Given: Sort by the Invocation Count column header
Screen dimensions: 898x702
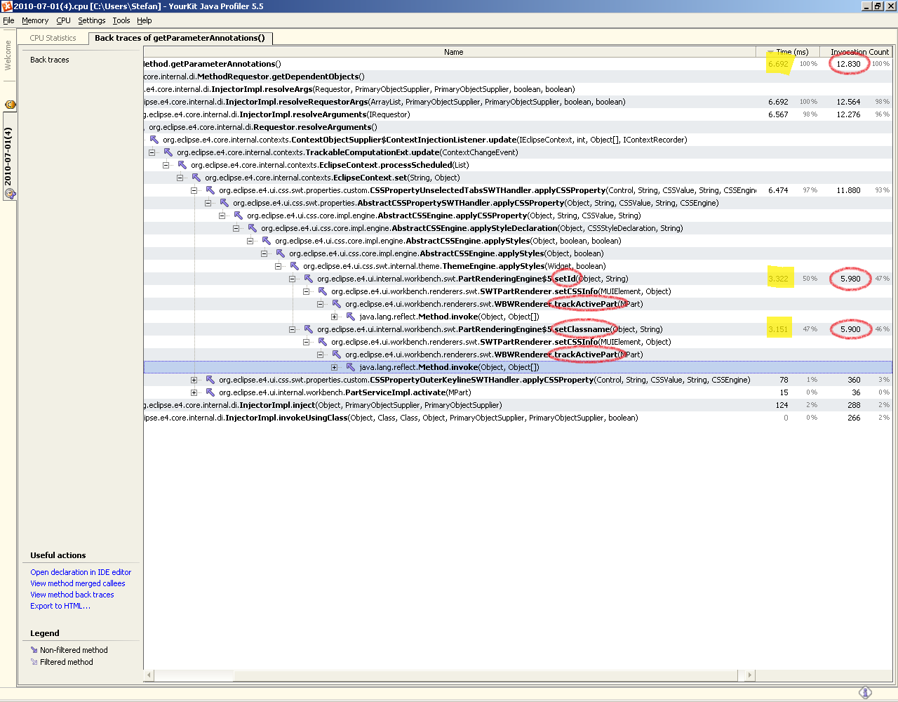Looking at the screenshot, I should point(857,52).
